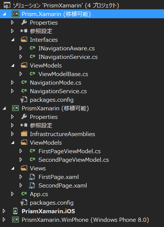Click the C# icon of App.cs
The width and height of the screenshot is (164, 227).
[24, 193]
